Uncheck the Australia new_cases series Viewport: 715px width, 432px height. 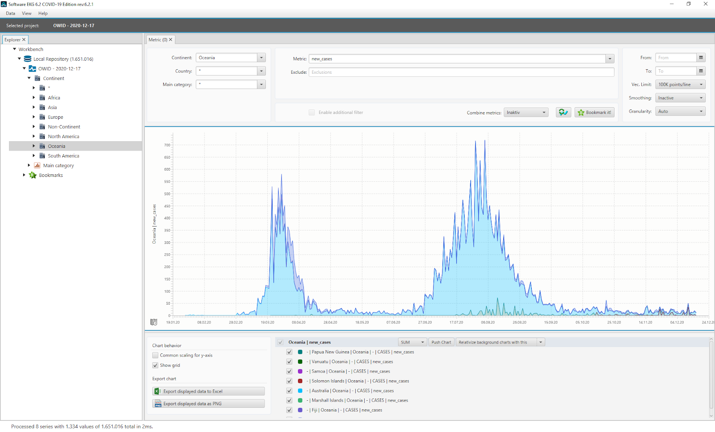click(289, 390)
